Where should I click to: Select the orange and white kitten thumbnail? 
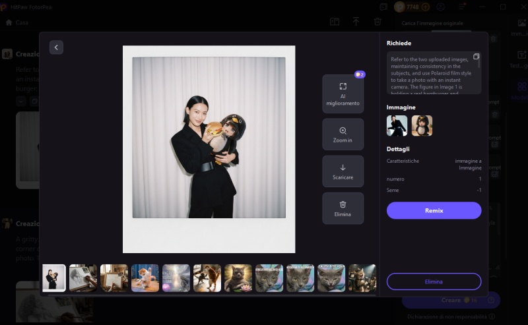point(145,278)
